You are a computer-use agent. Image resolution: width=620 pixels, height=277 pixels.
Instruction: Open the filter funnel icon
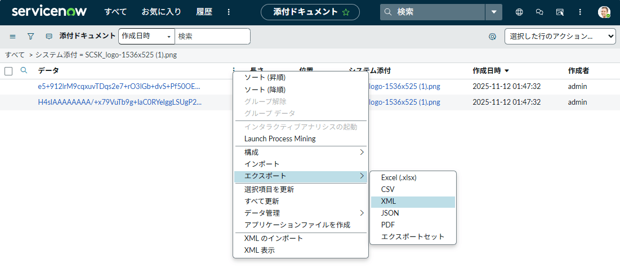pyautogui.click(x=31, y=36)
